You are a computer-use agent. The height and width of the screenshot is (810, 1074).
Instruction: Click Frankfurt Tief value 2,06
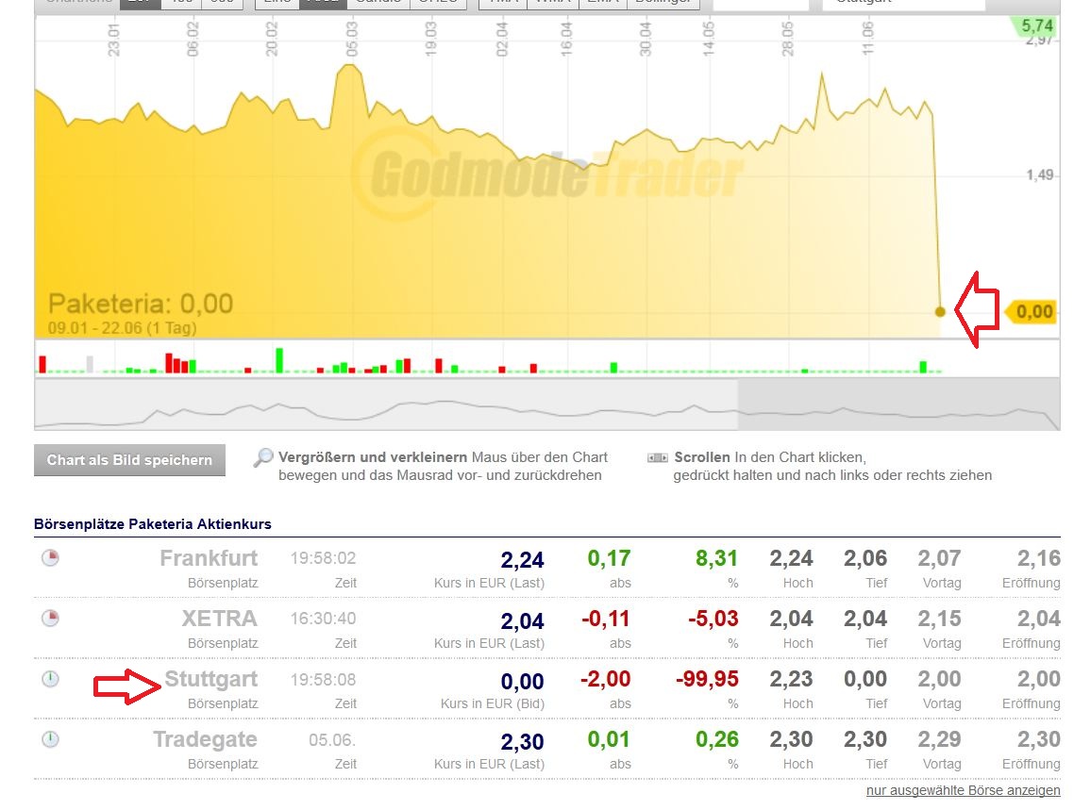click(865, 558)
